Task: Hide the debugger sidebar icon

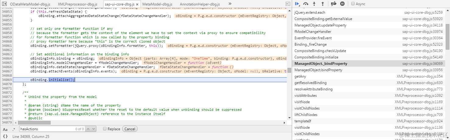Action: [288, 4]
